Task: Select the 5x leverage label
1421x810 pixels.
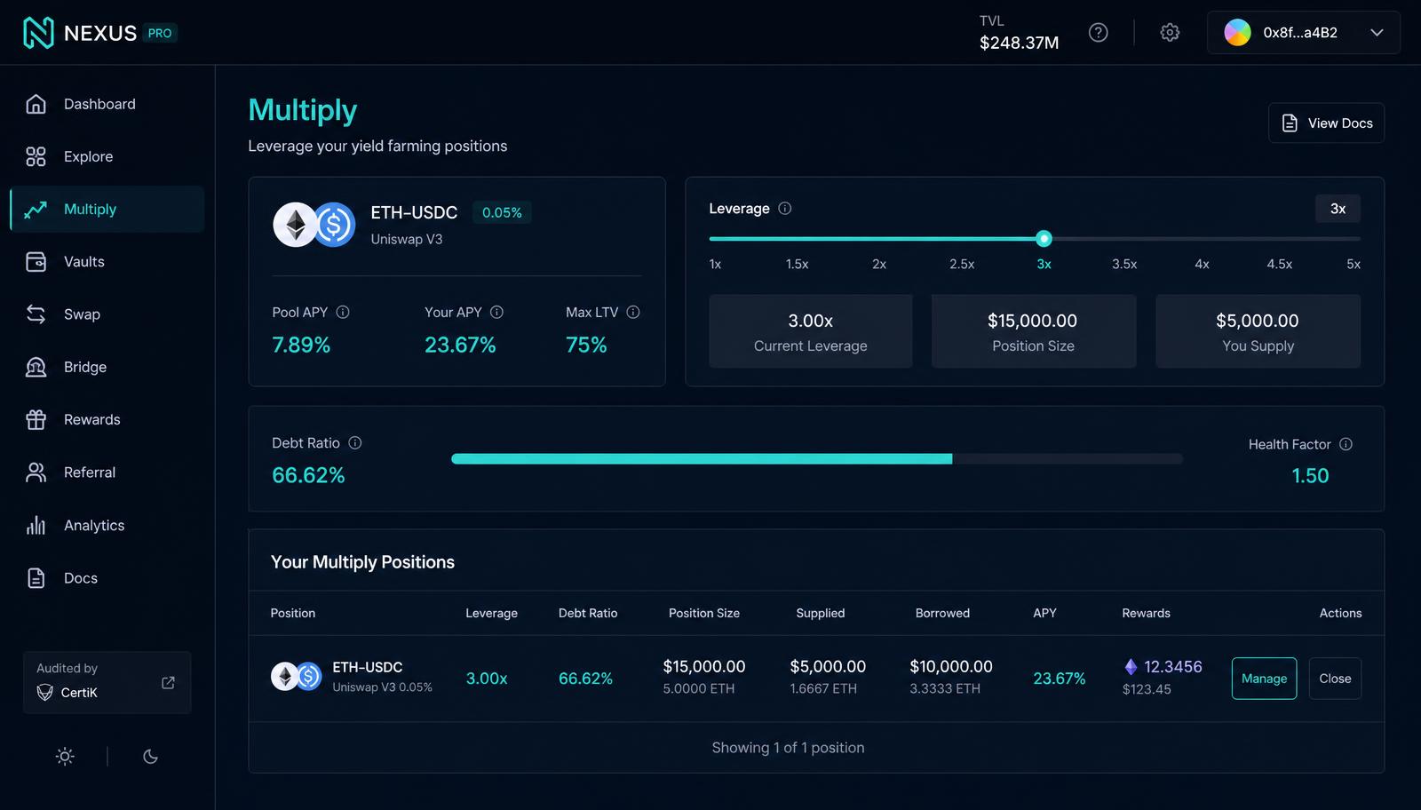Action: 1354,264
